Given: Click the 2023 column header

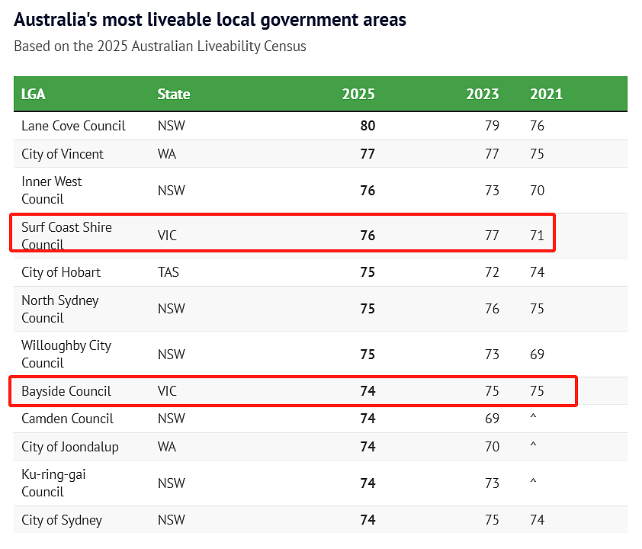Looking at the screenshot, I should coord(483,94).
